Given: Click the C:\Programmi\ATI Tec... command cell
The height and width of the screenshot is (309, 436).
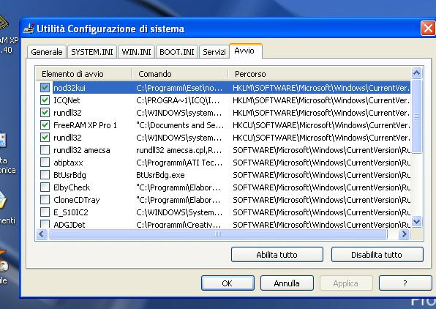Looking at the screenshot, I should [x=179, y=163].
